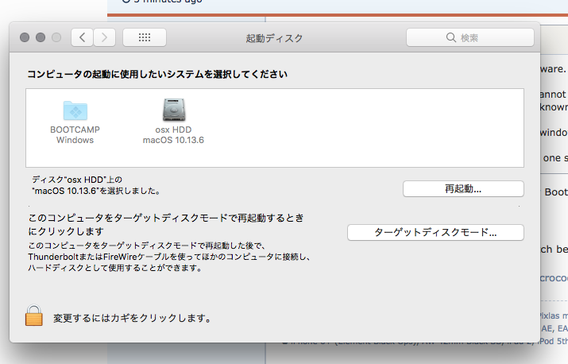Go forward with the right chevron button
This screenshot has width=568, height=364.
[105, 37]
